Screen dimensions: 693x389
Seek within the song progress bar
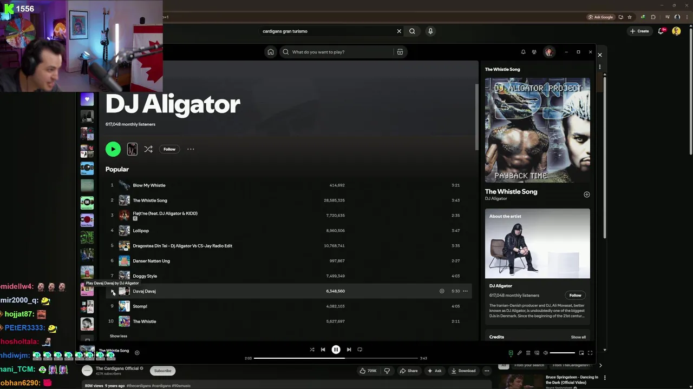[336, 358]
